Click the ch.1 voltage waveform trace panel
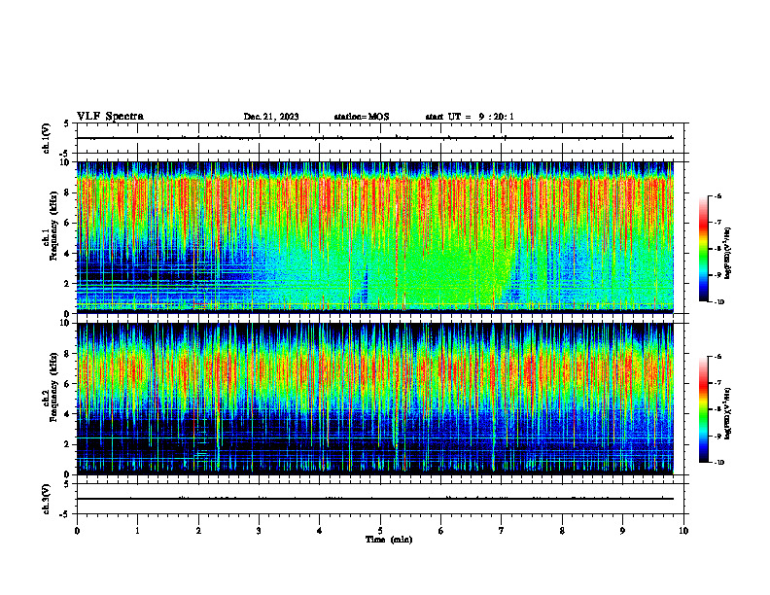The image size is (770, 595). click(x=380, y=138)
